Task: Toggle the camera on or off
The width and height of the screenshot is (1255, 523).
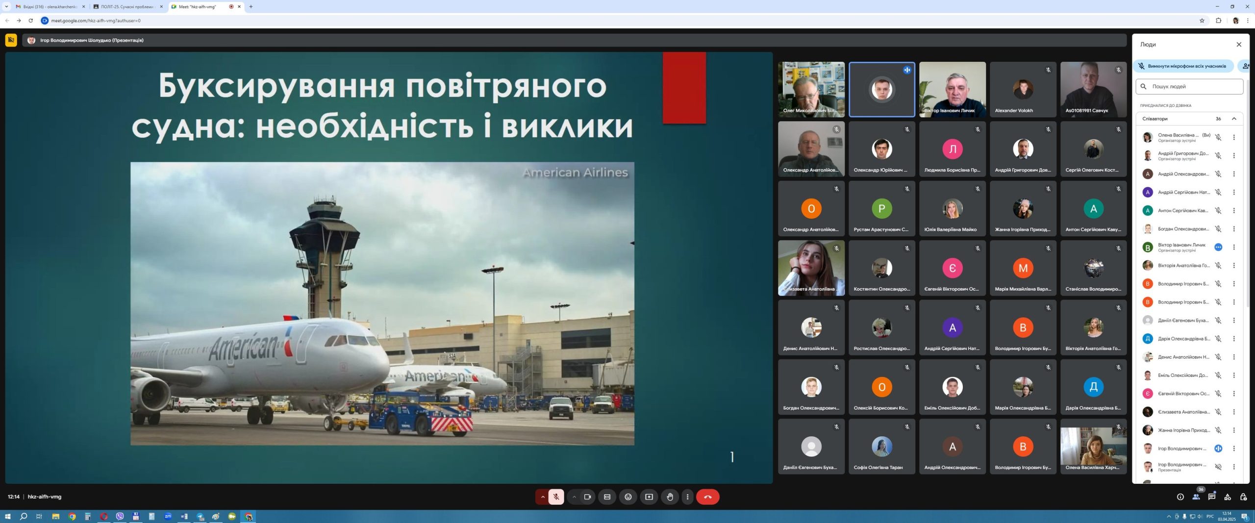Action: [x=587, y=497]
